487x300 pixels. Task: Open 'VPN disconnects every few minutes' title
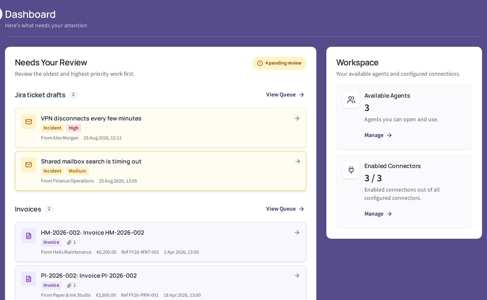click(x=91, y=118)
